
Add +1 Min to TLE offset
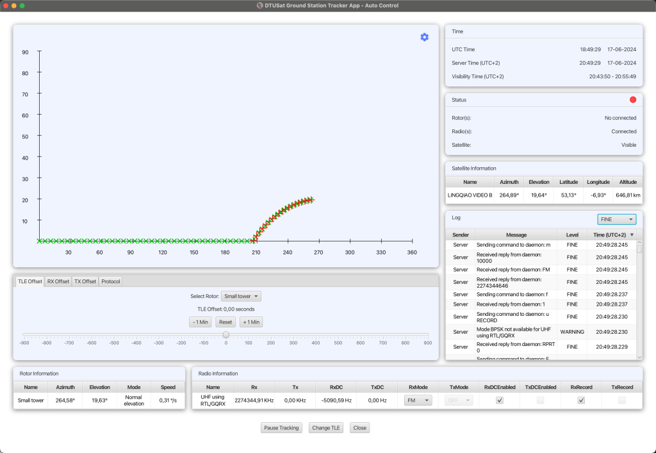tap(251, 322)
